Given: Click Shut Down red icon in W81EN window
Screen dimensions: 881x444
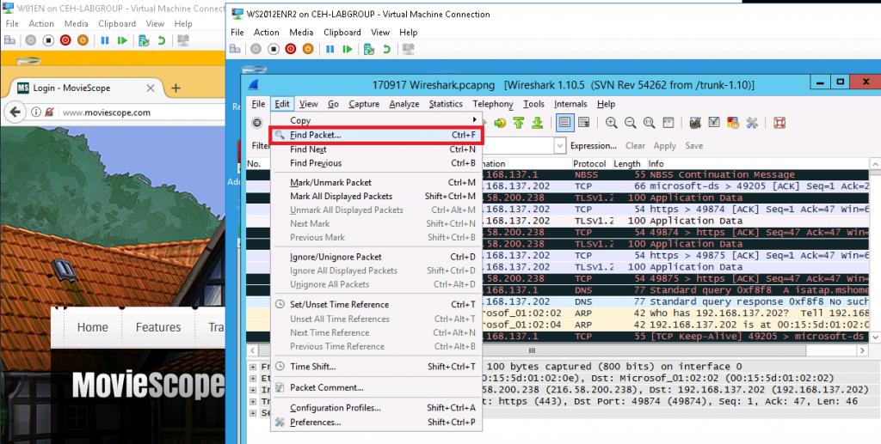Looking at the screenshot, I should pyautogui.click(x=65, y=40).
